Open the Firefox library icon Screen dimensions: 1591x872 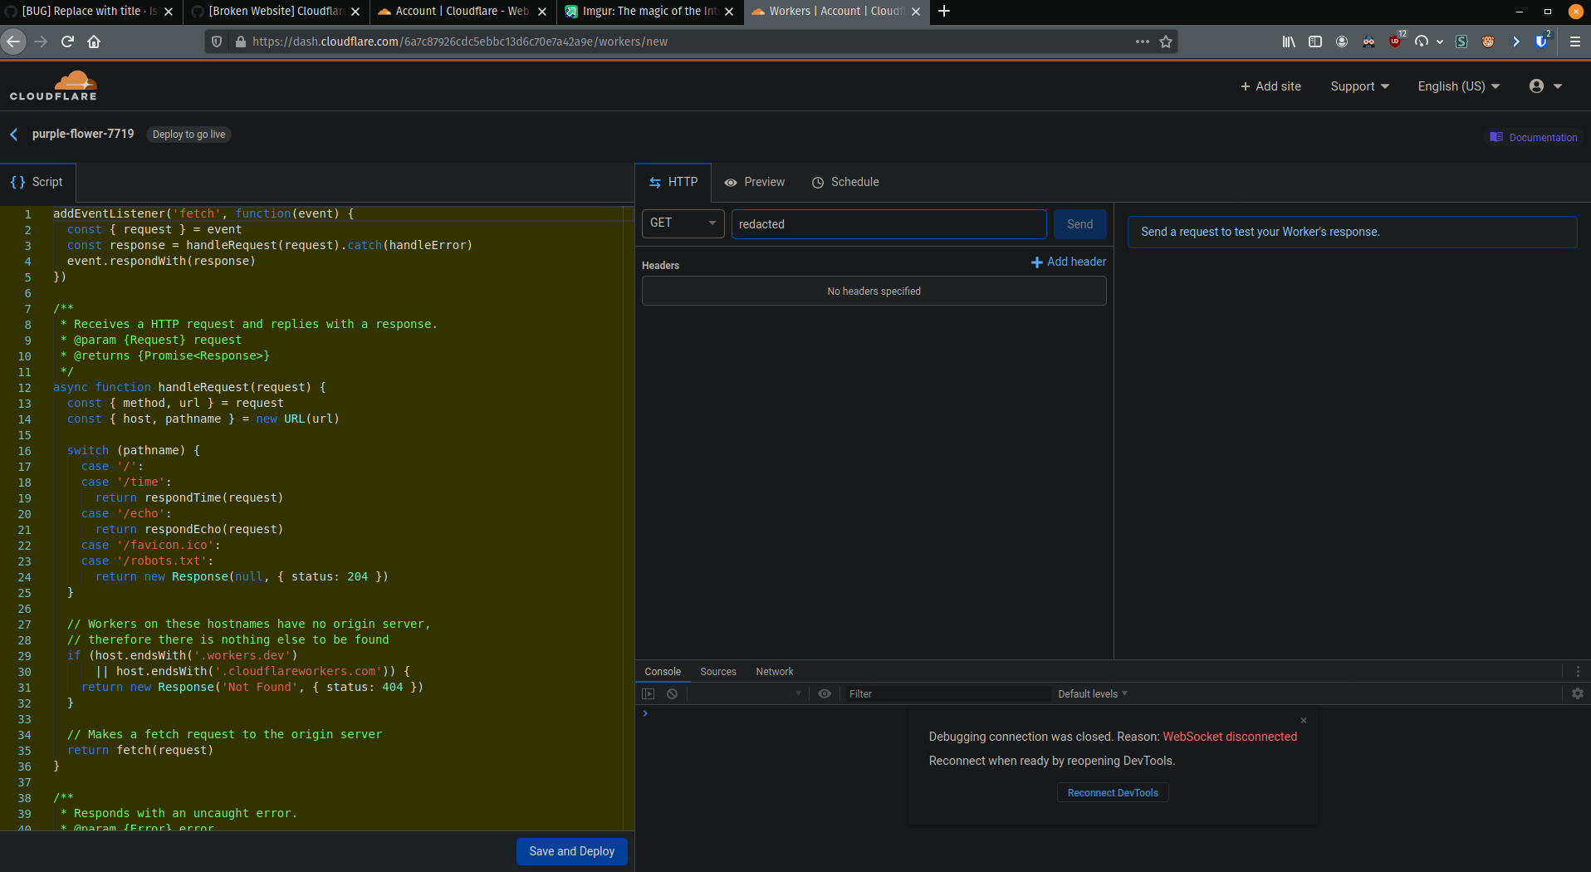click(x=1289, y=42)
